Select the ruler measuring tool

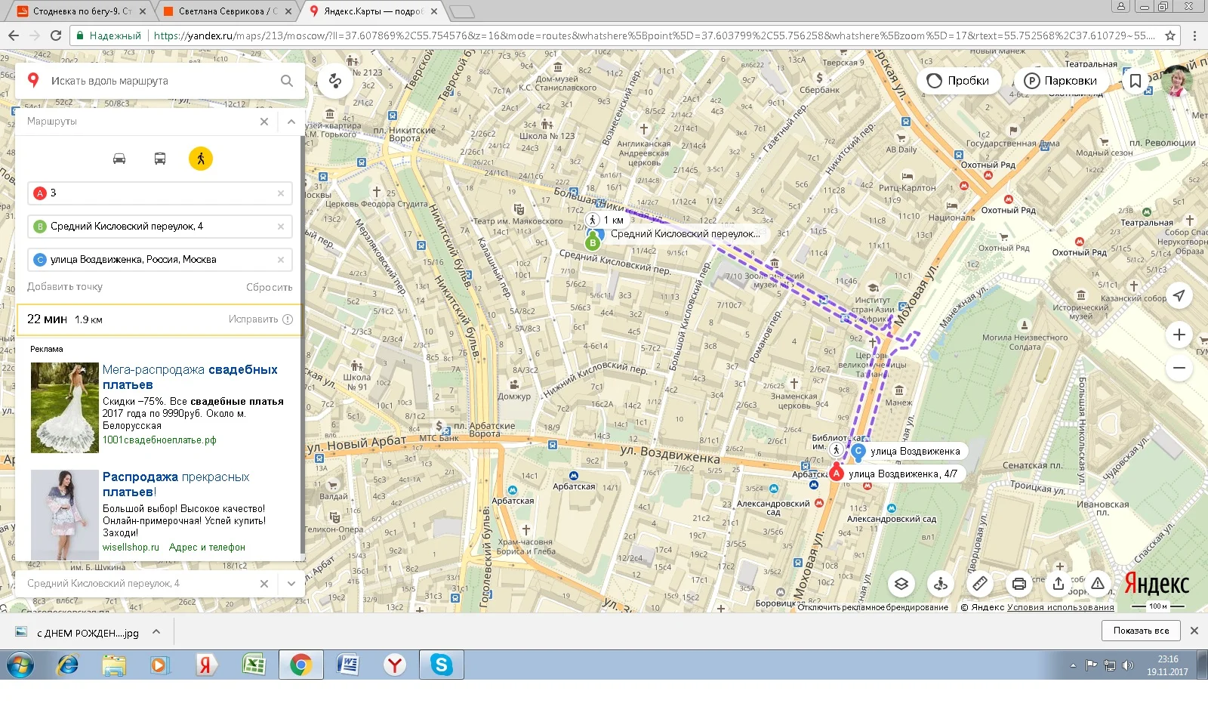tap(979, 583)
